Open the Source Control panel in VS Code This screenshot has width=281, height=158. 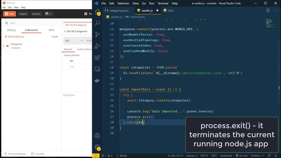coord(97,35)
